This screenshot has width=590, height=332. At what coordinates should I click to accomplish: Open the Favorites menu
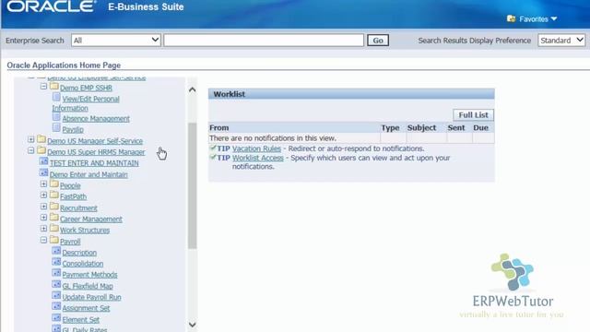pyautogui.click(x=537, y=19)
